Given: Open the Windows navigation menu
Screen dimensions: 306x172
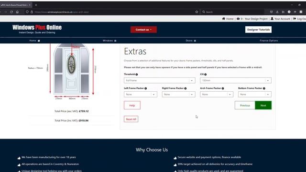Looking at the screenshot, I should 109,41.
